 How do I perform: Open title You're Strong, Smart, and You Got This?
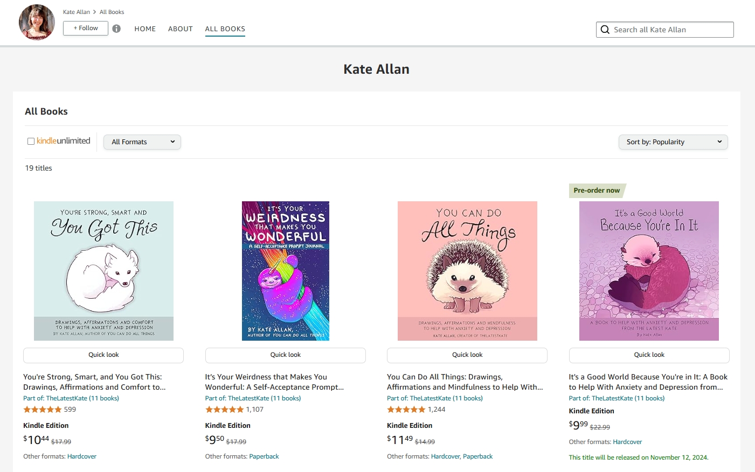click(x=94, y=382)
